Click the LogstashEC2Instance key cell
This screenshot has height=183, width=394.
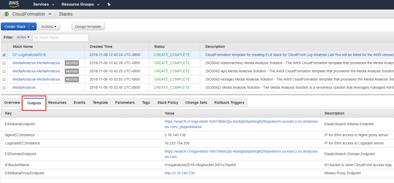[x=22, y=143]
